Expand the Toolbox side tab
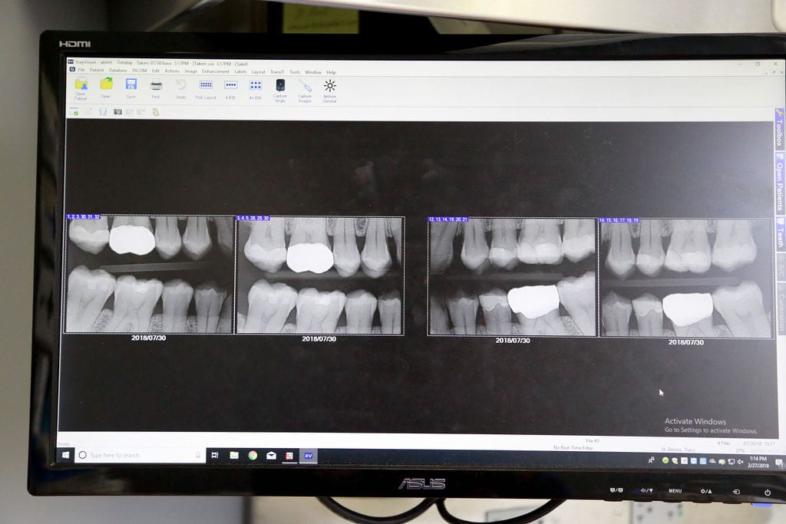Image resolution: width=786 pixels, height=524 pixels. pyautogui.click(x=779, y=129)
